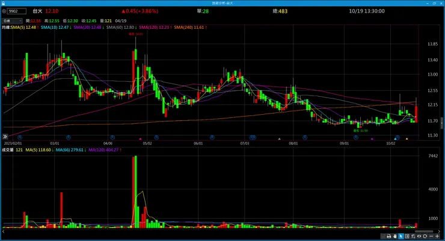This screenshot has height=241, width=445.
Task: Select the SMA(10) 12.47 indicator label
Action: pyautogui.click(x=55, y=28)
